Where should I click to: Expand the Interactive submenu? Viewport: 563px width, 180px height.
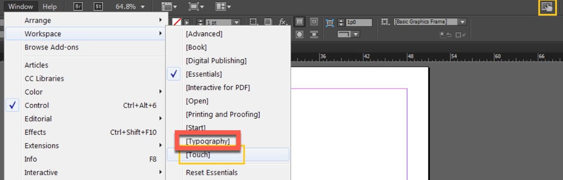pos(85,173)
